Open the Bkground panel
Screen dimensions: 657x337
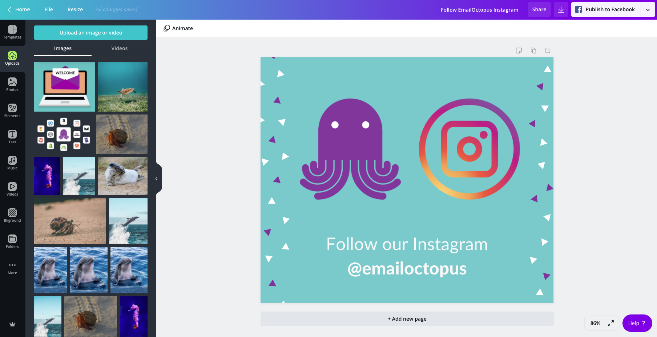point(12,216)
